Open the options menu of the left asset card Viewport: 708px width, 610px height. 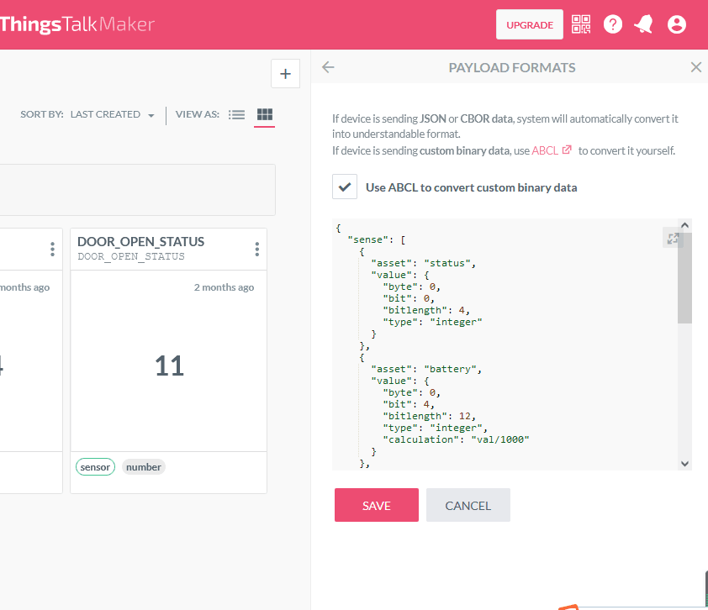(52, 249)
